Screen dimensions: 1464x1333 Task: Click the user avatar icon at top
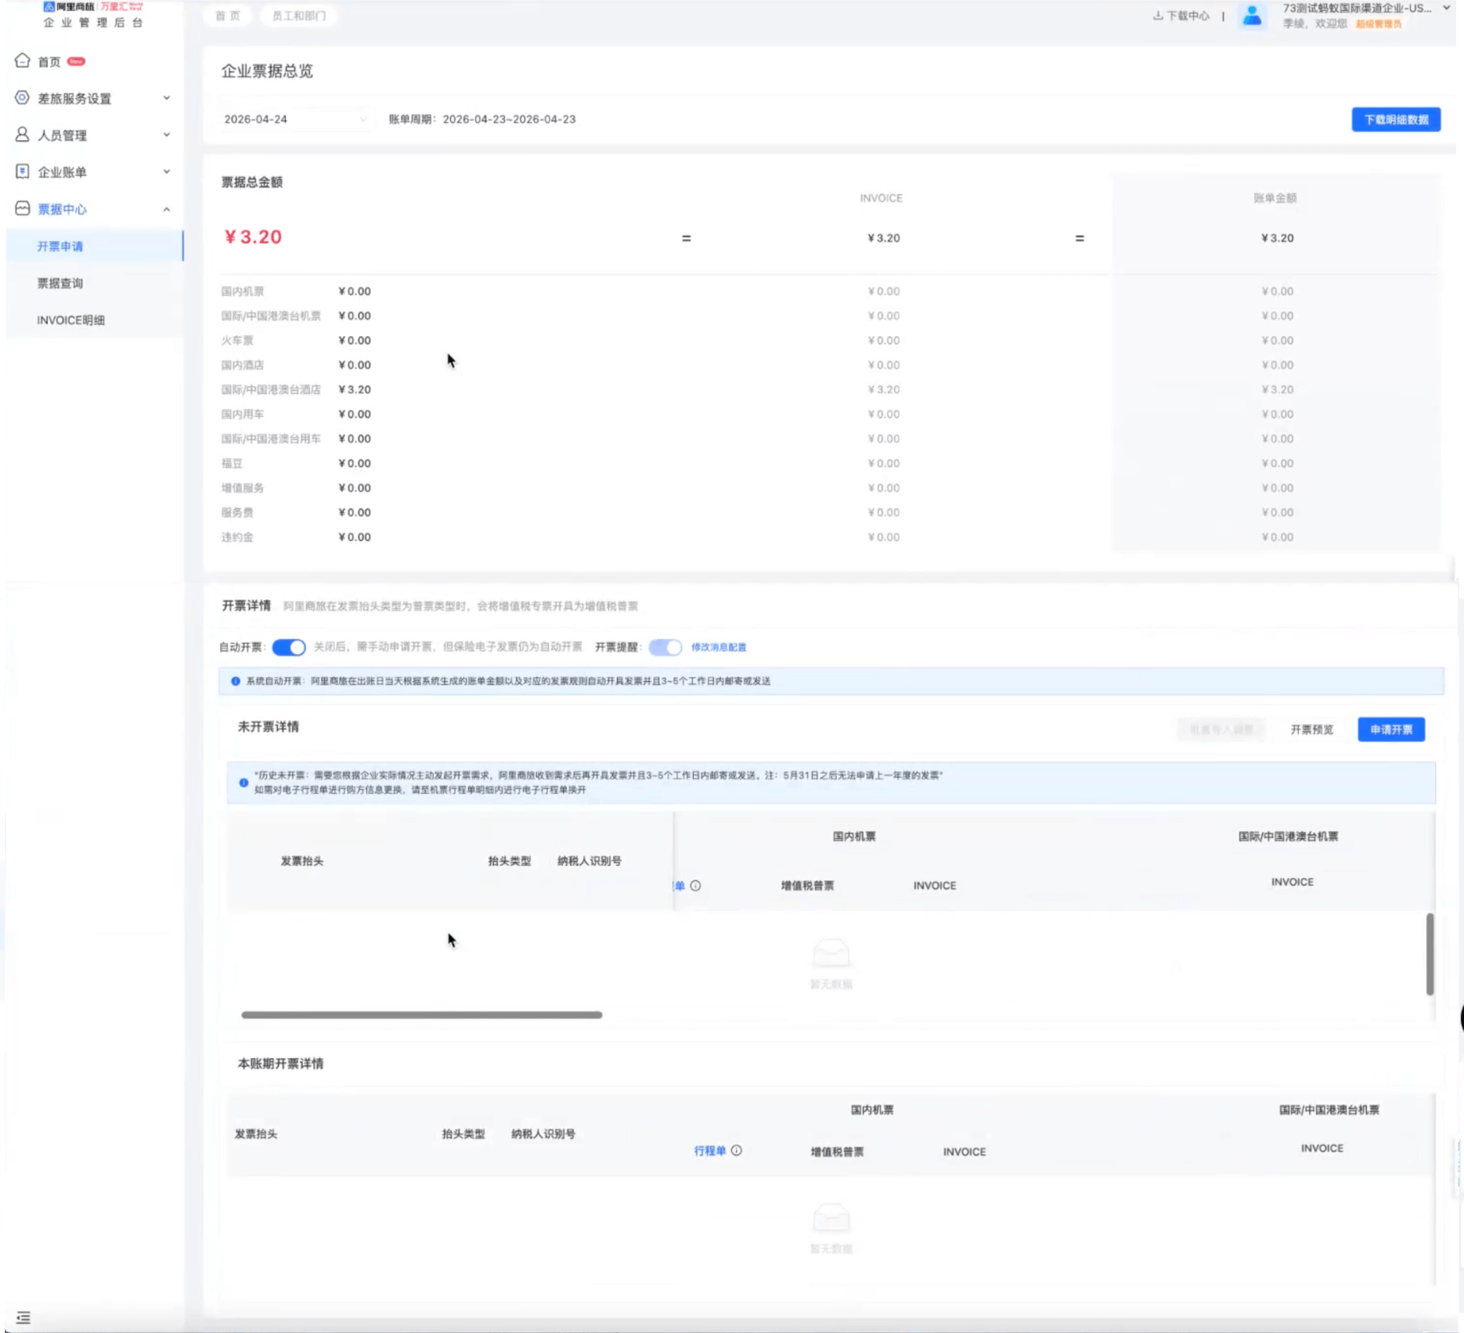(1252, 16)
